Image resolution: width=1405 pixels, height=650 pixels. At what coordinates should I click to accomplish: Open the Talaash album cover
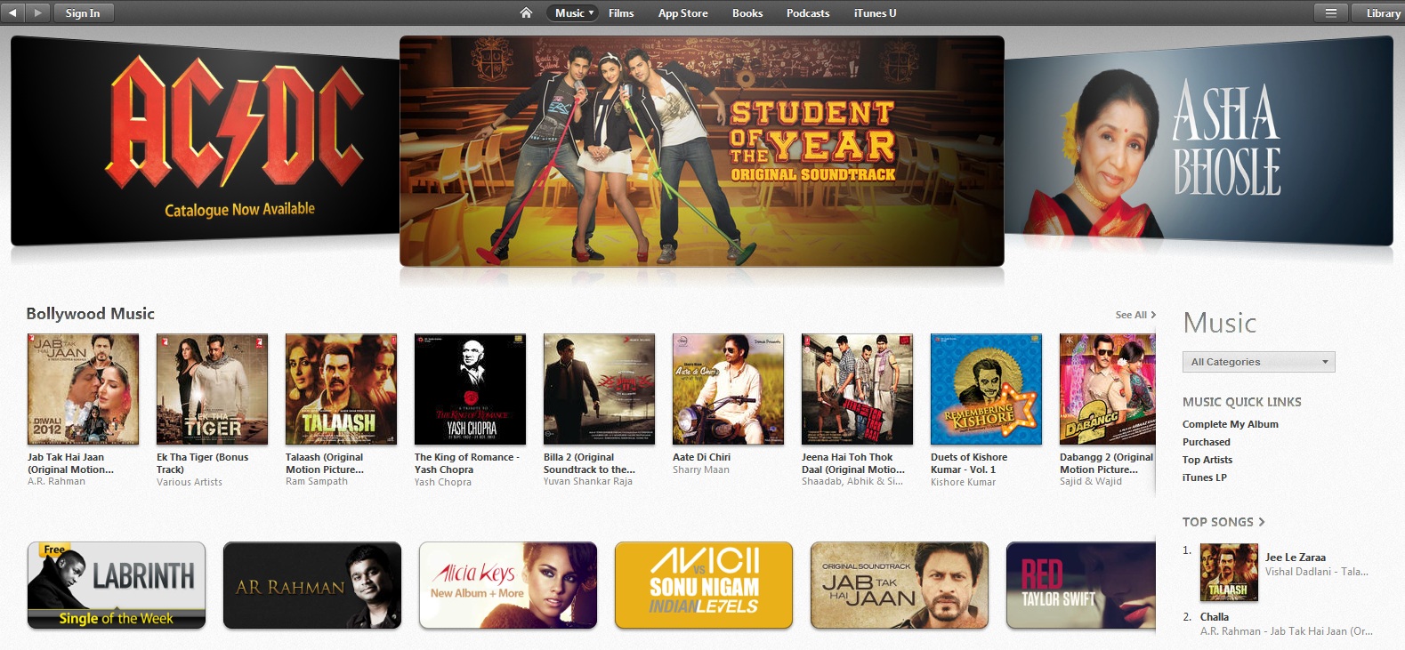pos(341,389)
